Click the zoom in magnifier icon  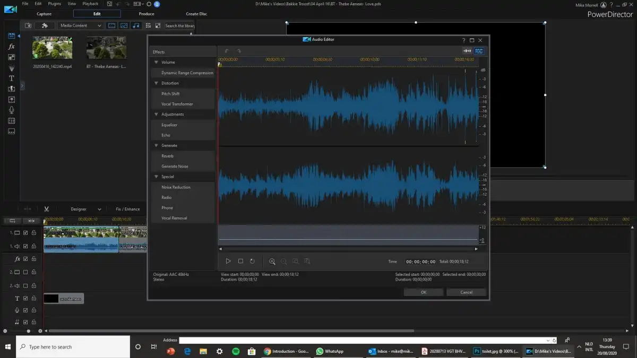272,261
